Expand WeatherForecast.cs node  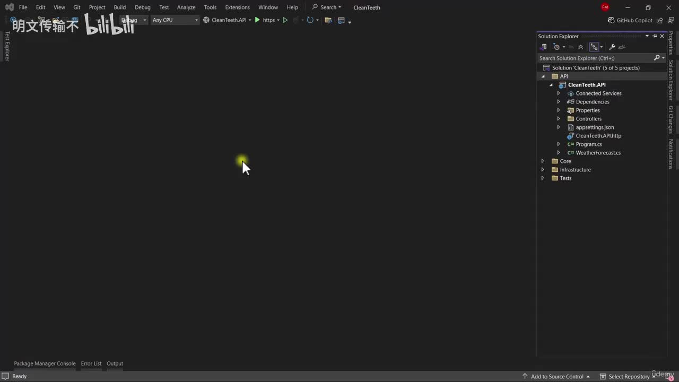tap(558, 153)
